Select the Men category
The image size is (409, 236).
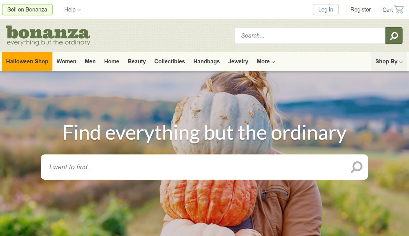click(x=90, y=61)
